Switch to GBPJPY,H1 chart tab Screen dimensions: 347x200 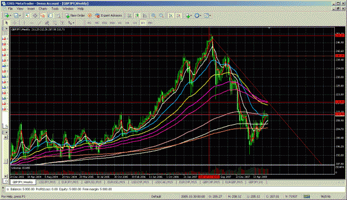tap(256, 182)
